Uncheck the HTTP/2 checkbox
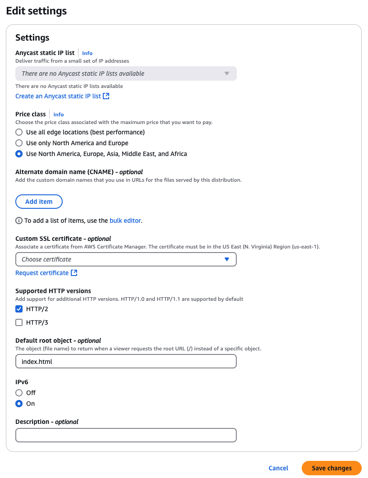Screen dimensions: 368x478 point(19,309)
